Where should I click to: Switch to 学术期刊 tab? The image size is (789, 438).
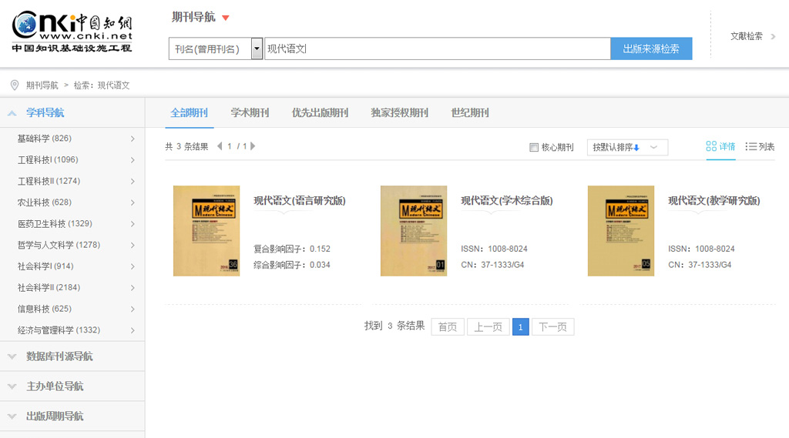point(250,112)
